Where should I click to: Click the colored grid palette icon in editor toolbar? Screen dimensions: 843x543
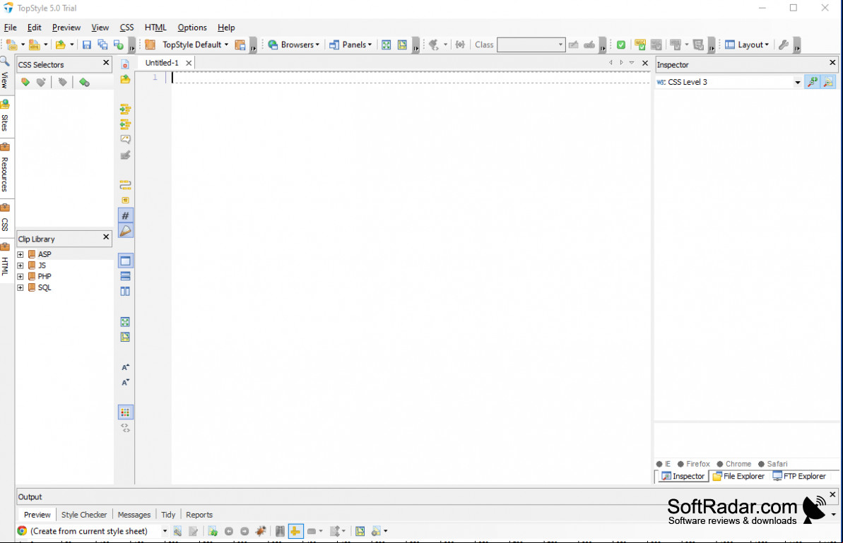[x=125, y=412]
